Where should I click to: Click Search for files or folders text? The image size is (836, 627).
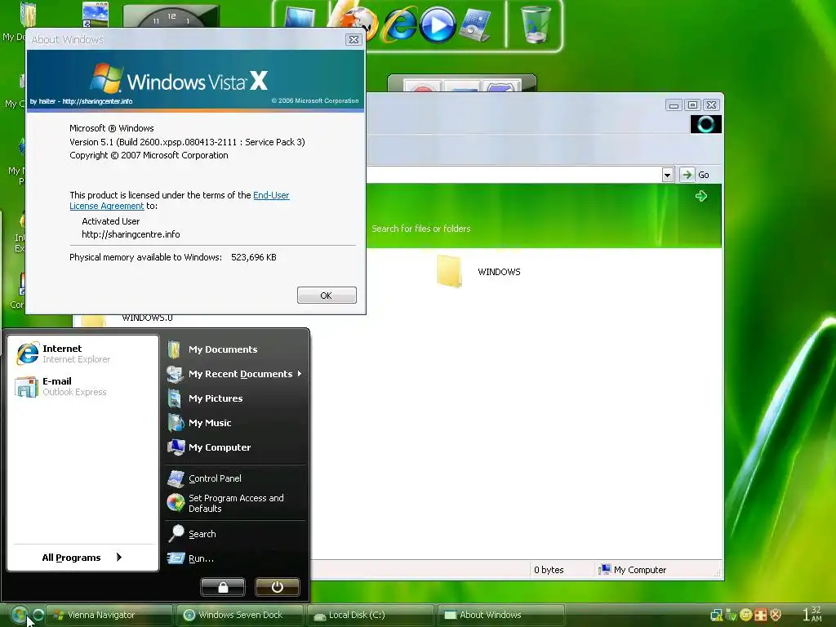point(421,229)
